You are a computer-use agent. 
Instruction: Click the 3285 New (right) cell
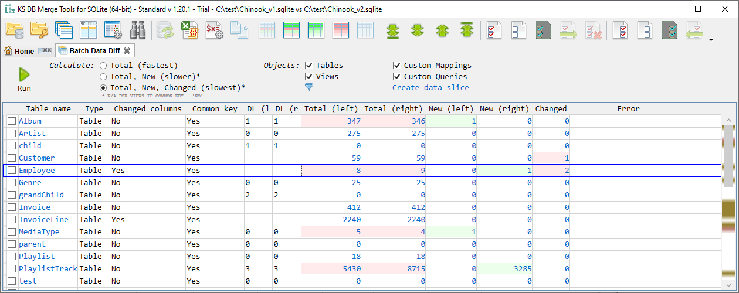(x=504, y=269)
